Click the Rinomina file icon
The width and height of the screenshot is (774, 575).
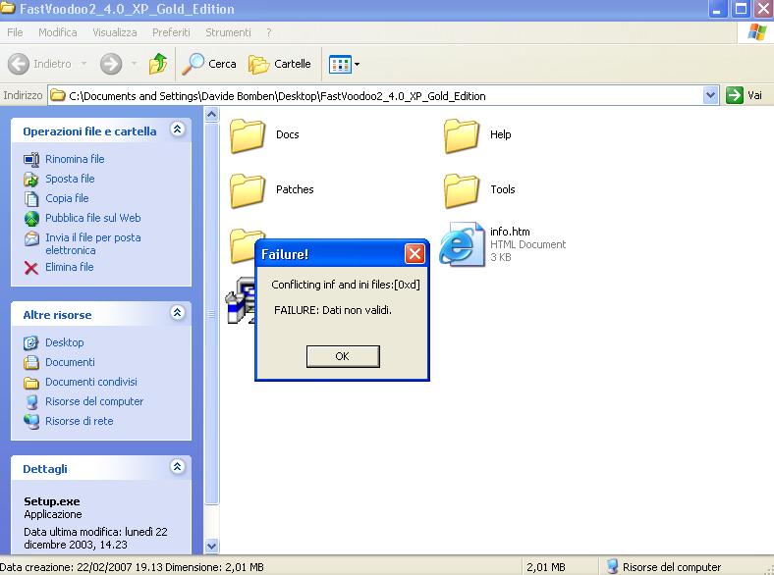pyautogui.click(x=31, y=159)
